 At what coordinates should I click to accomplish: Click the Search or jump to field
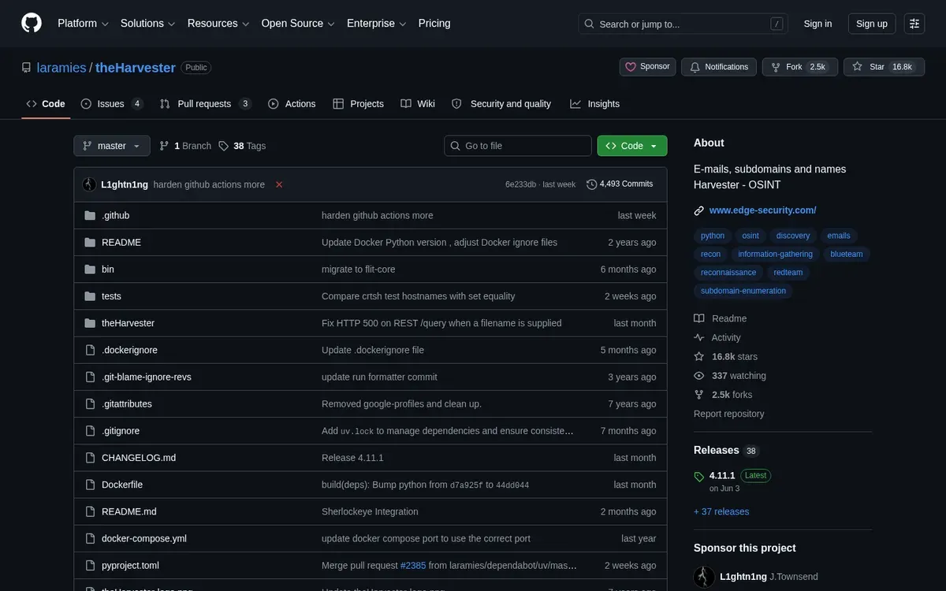point(683,24)
